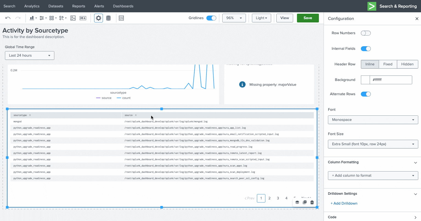421x221 pixels.
Task: Disable the Alternate Rows switch
Action: (x=366, y=94)
